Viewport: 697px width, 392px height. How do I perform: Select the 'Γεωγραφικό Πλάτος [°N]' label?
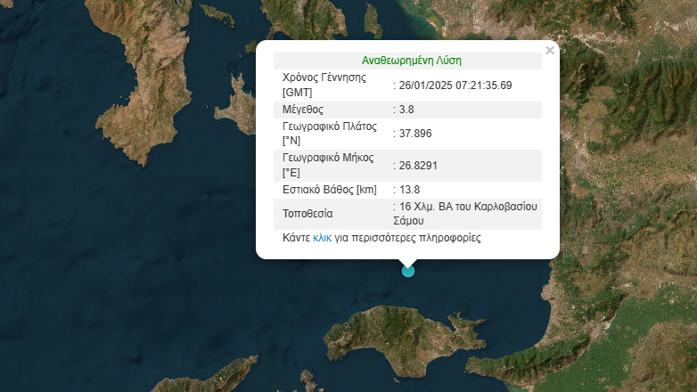coord(330,134)
